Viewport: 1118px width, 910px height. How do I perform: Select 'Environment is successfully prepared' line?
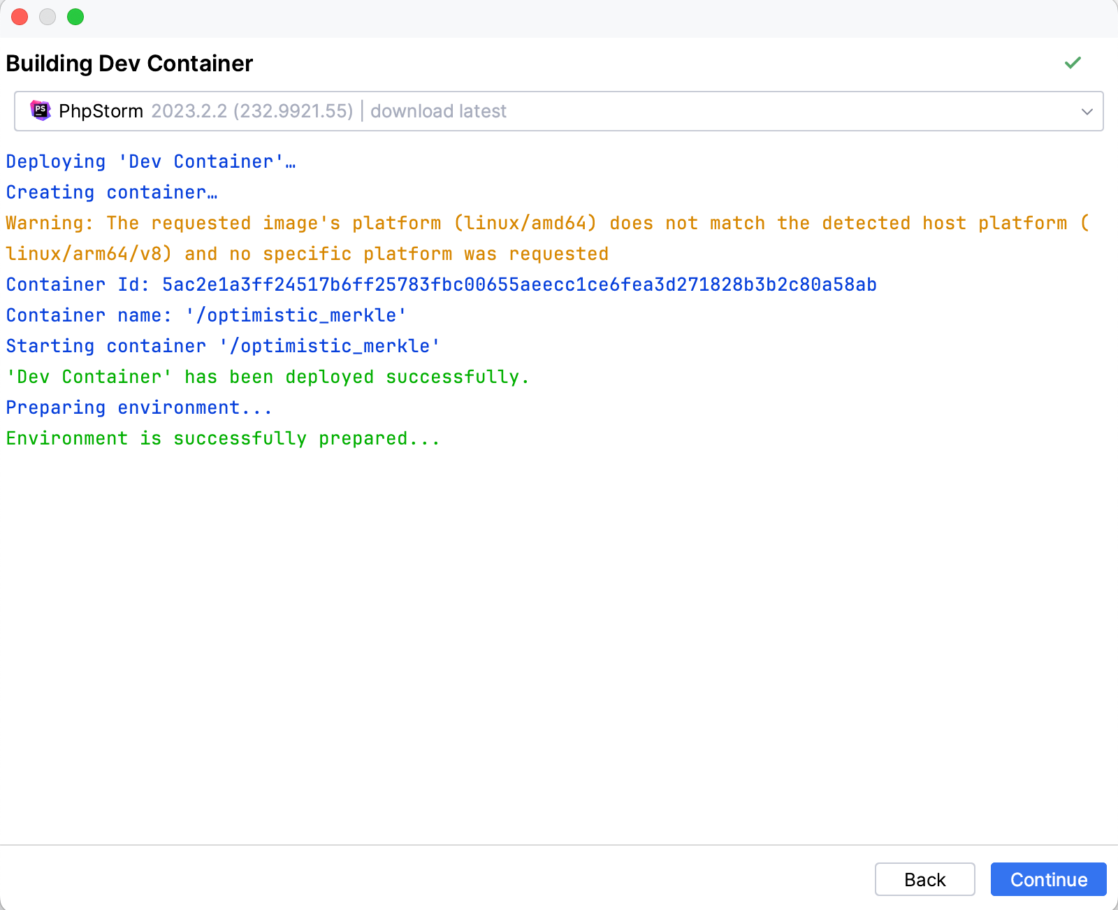point(222,438)
